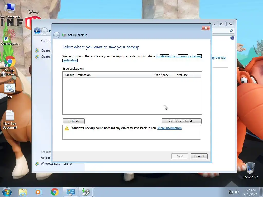Open DataWagon desktop shortcut
The image size is (263, 197).
(x=10, y=37)
